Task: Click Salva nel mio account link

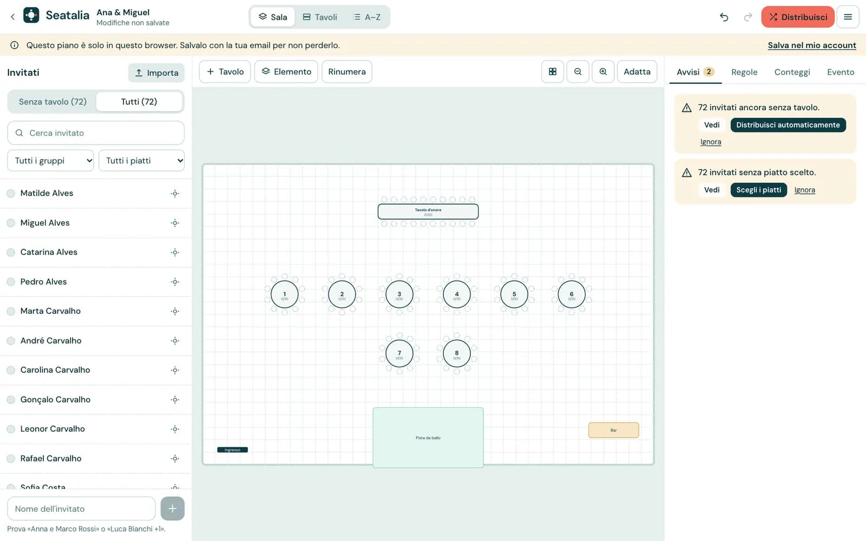Action: point(812,45)
